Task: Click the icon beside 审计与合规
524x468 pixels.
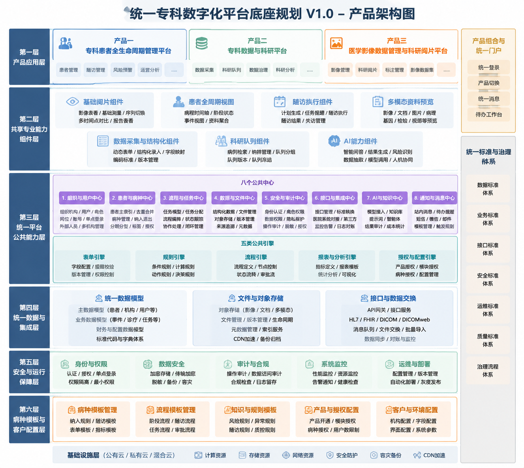Action: tap(228, 364)
